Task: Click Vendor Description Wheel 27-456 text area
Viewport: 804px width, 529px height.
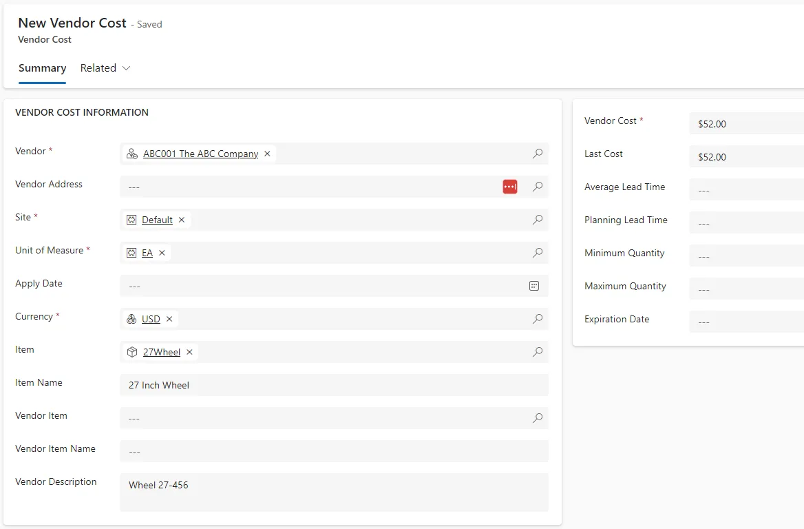Action: (x=335, y=492)
